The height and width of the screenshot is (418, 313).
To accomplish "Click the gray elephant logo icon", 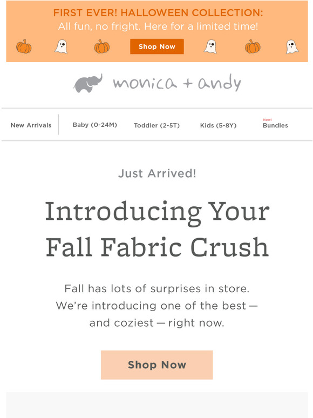I will coord(87,84).
